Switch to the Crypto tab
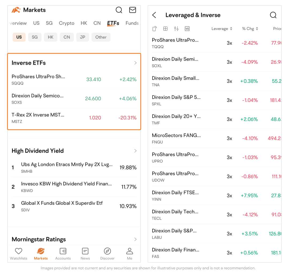 (x=66, y=23)
